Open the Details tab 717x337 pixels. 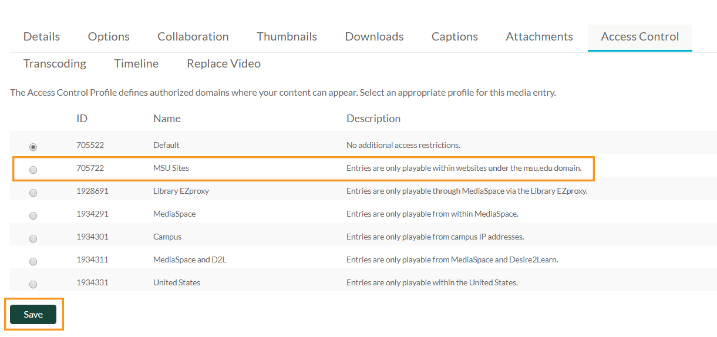42,36
